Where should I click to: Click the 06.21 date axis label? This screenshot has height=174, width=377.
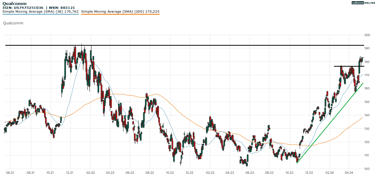(10, 172)
